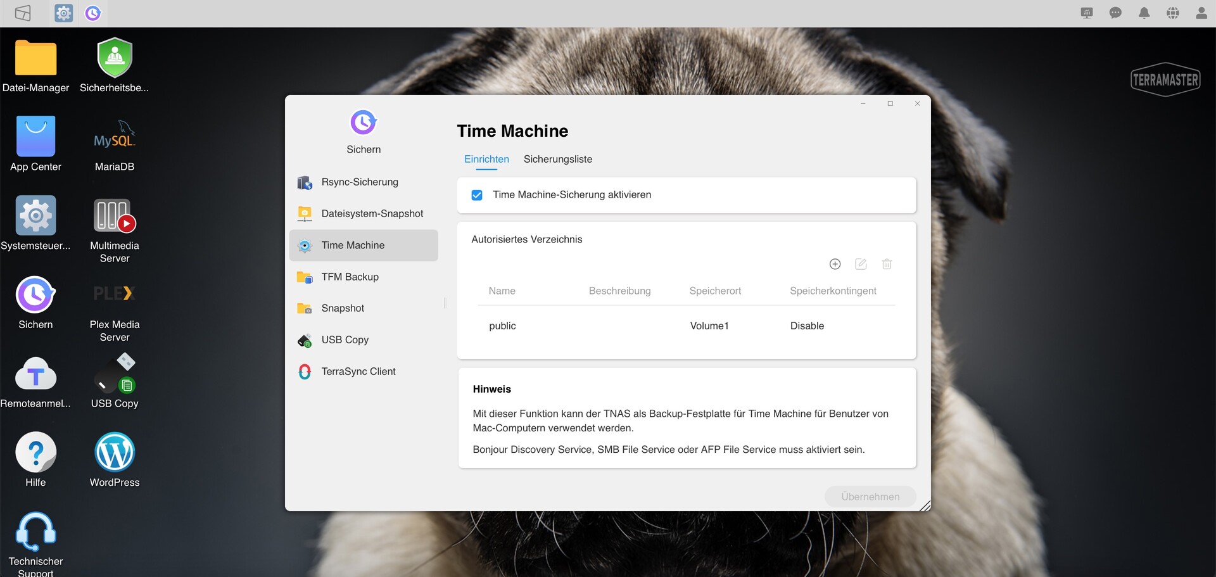1216x577 pixels.
Task: Switch to the Sicherungsliste tab
Action: tap(558, 159)
